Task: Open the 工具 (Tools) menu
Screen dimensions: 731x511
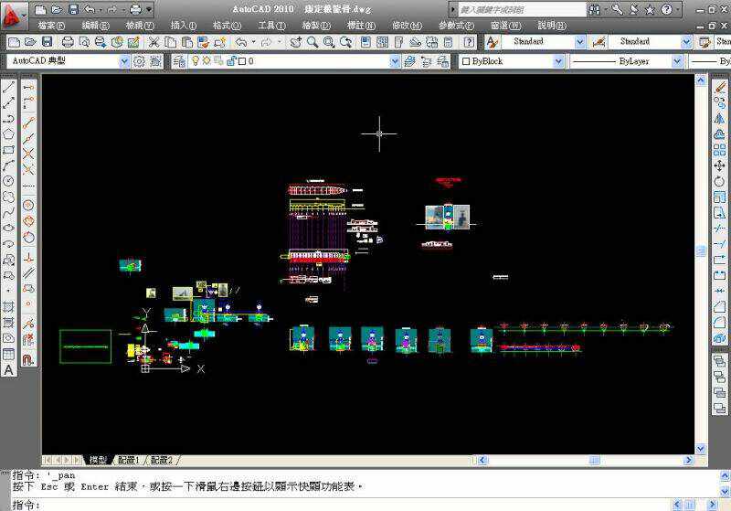Action: tap(271, 26)
